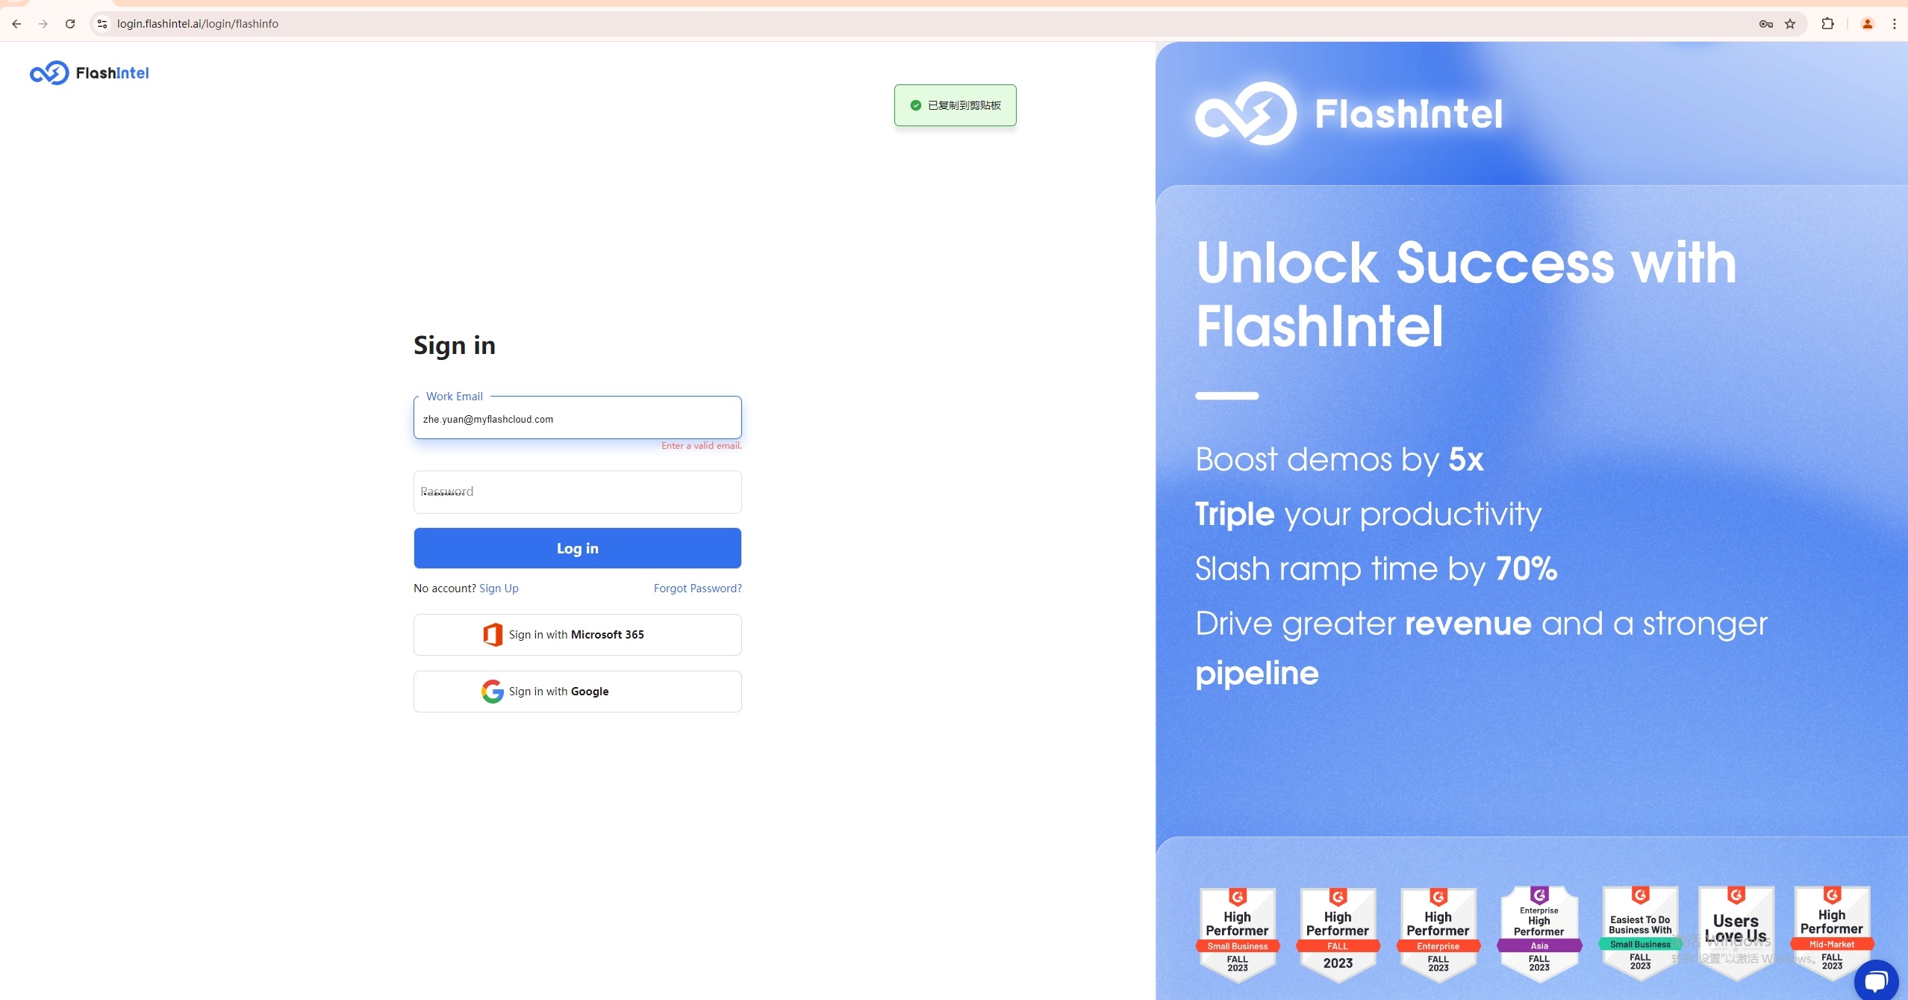Click the address bar URL
The width and height of the screenshot is (1908, 1000).
(198, 24)
